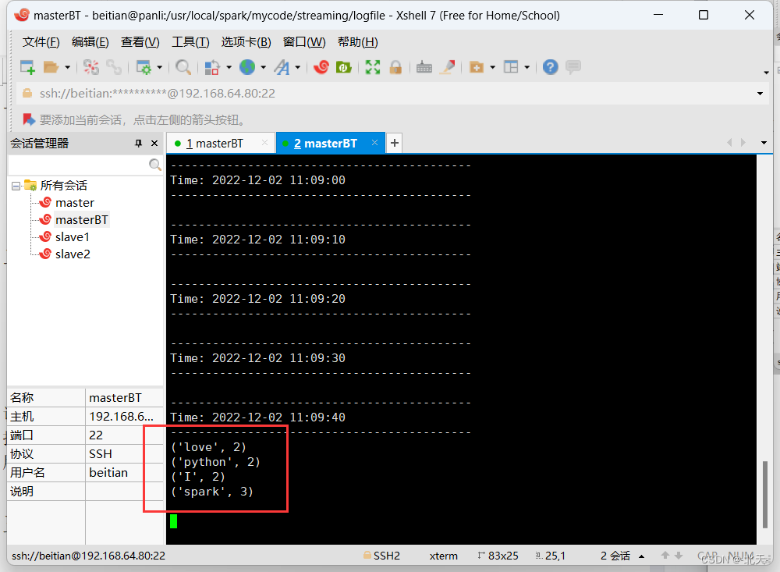The height and width of the screenshot is (572, 780).
Task: Open session properties gear icon
Action: tap(144, 67)
